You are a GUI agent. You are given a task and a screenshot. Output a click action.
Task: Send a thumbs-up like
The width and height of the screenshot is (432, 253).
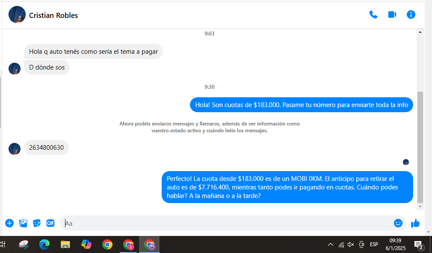415,223
